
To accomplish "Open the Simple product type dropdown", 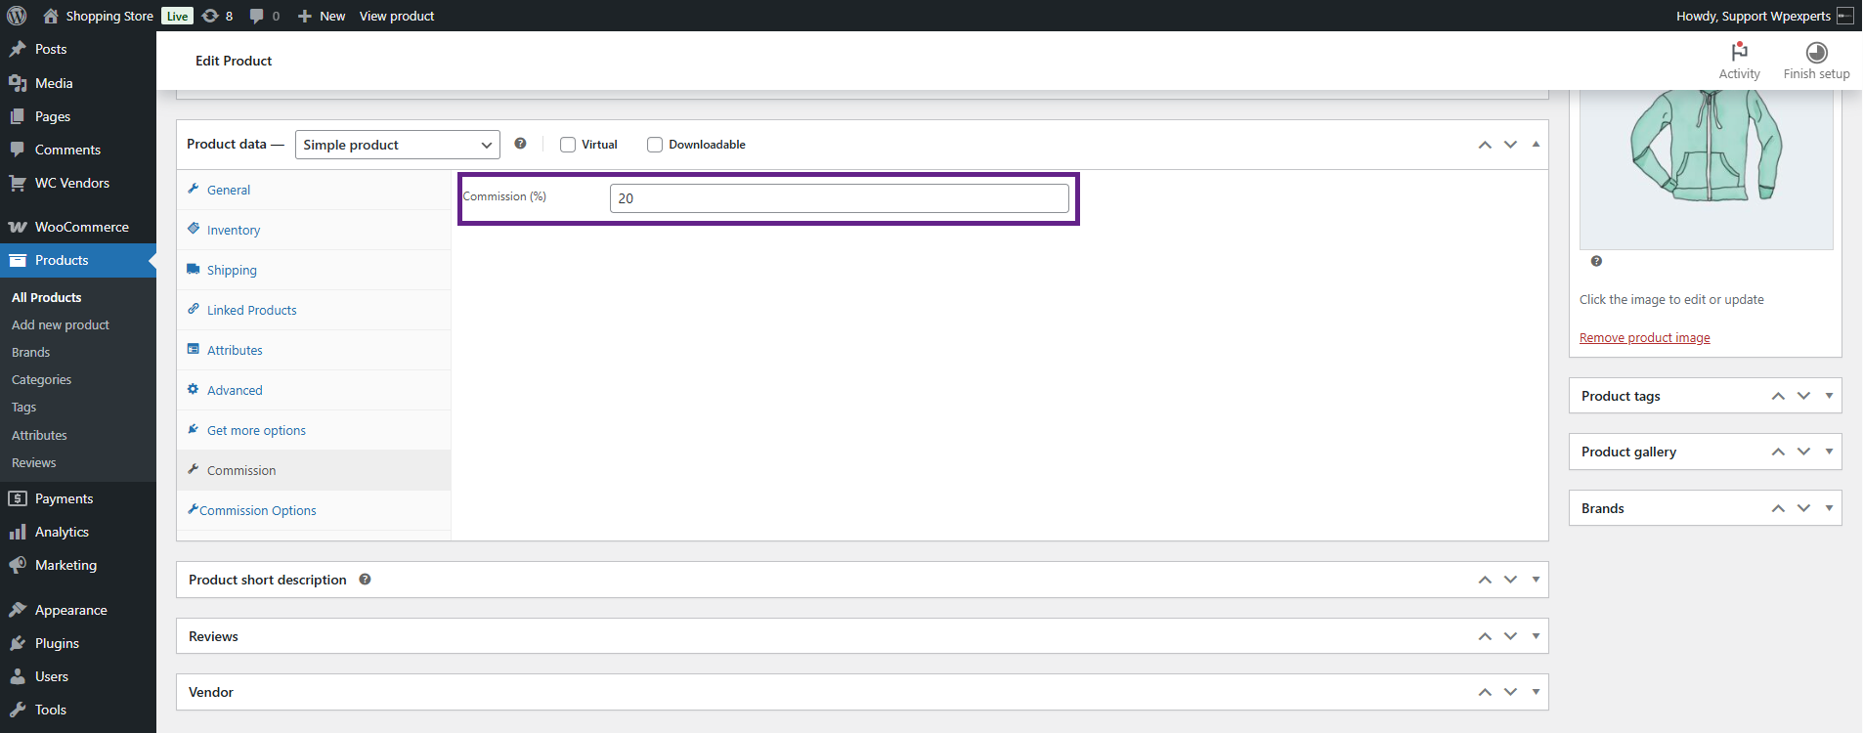I will (x=397, y=145).
